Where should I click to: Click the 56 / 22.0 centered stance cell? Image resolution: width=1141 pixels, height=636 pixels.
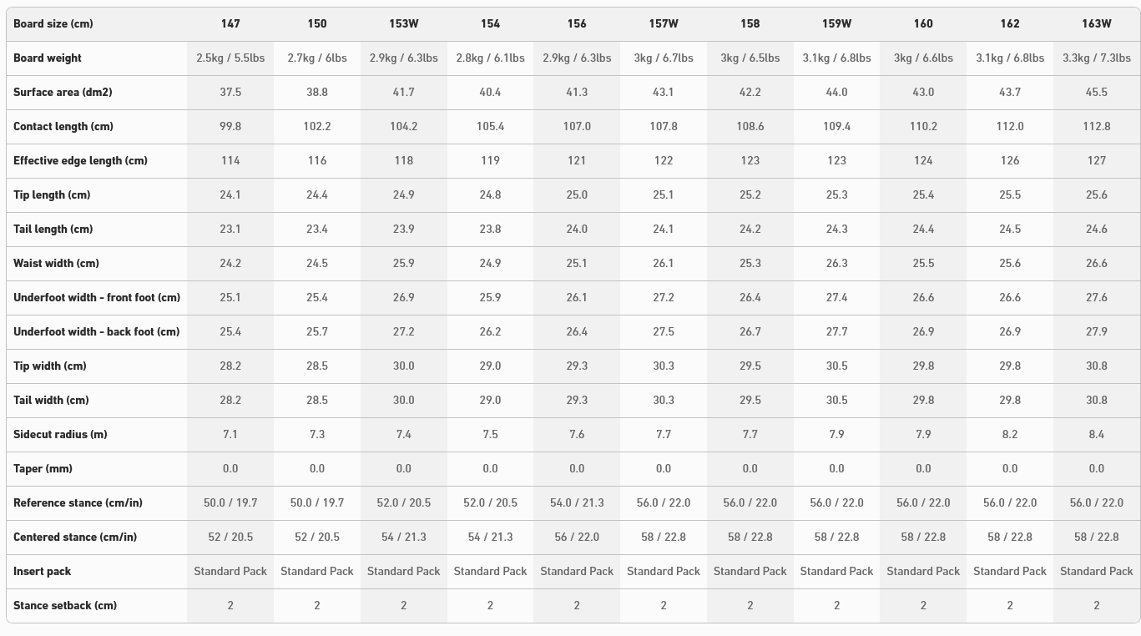577,537
